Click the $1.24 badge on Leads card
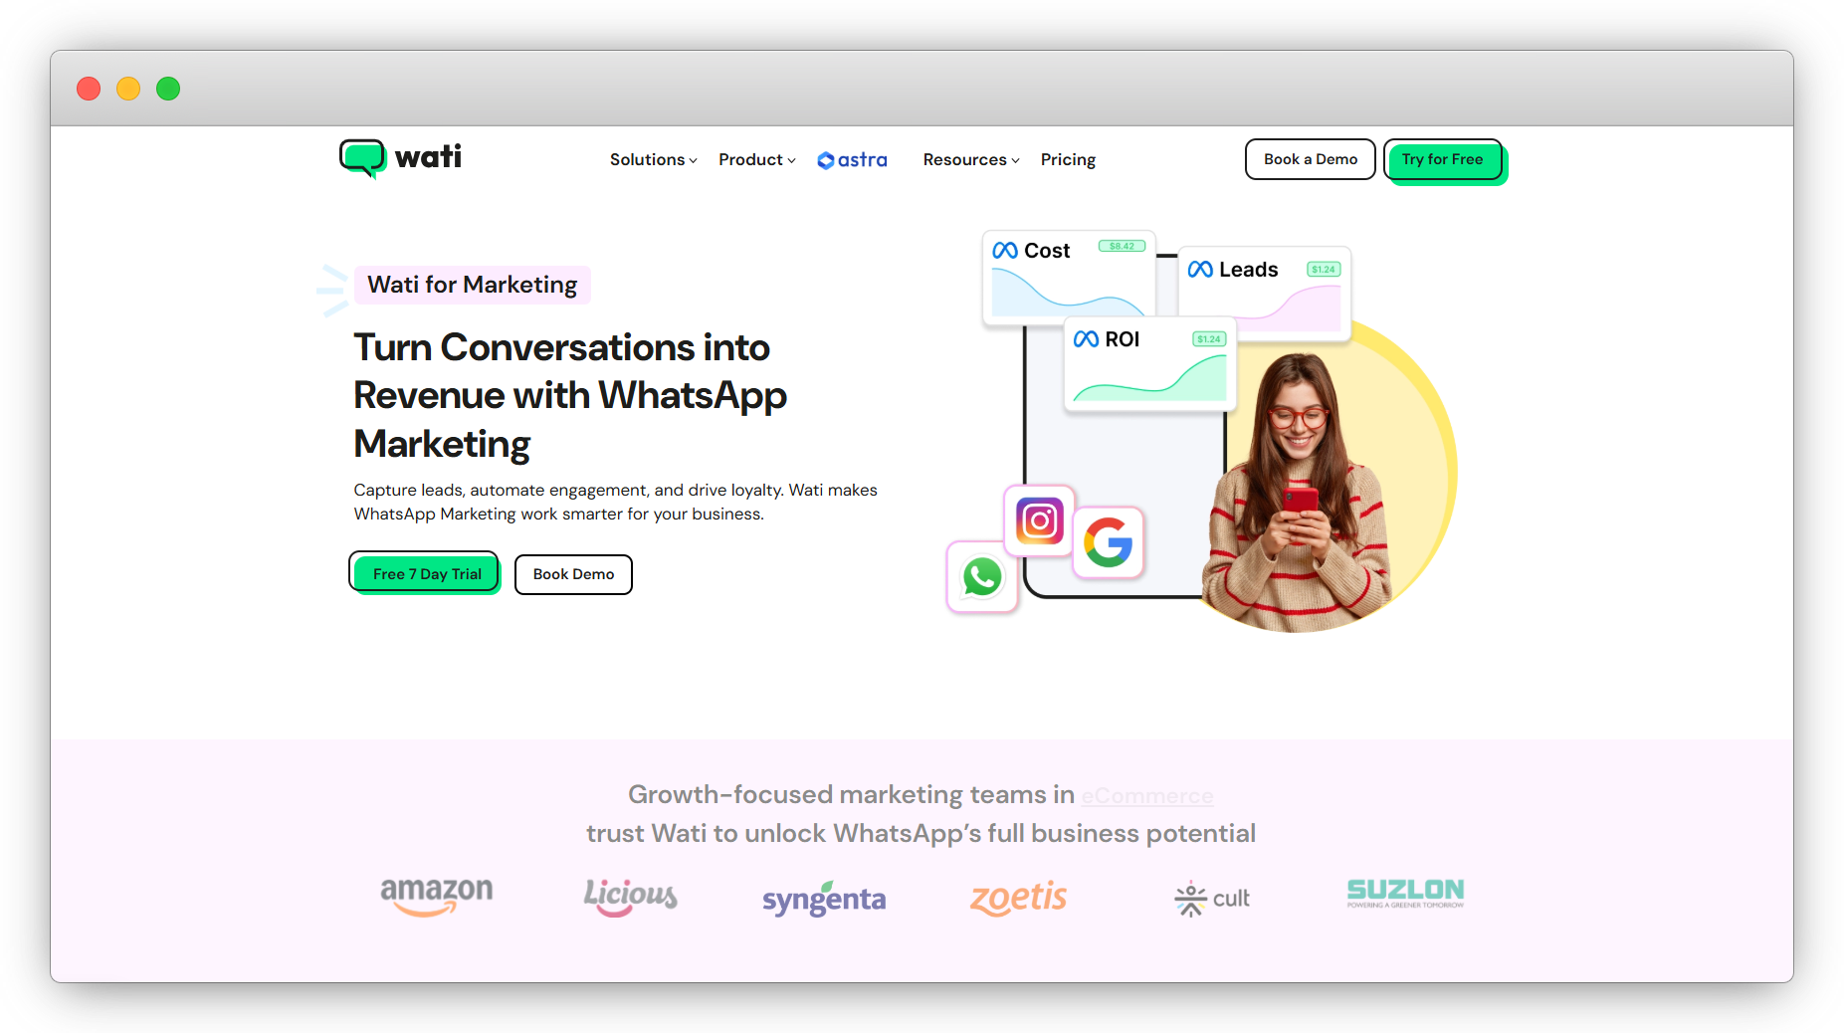The height and width of the screenshot is (1033, 1844). coord(1324,270)
